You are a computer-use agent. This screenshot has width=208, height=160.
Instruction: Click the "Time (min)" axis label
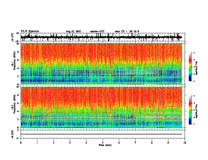[x=105, y=145]
